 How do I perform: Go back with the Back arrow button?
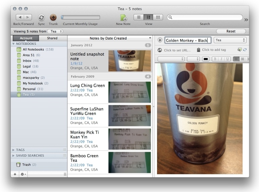point(20,17)
